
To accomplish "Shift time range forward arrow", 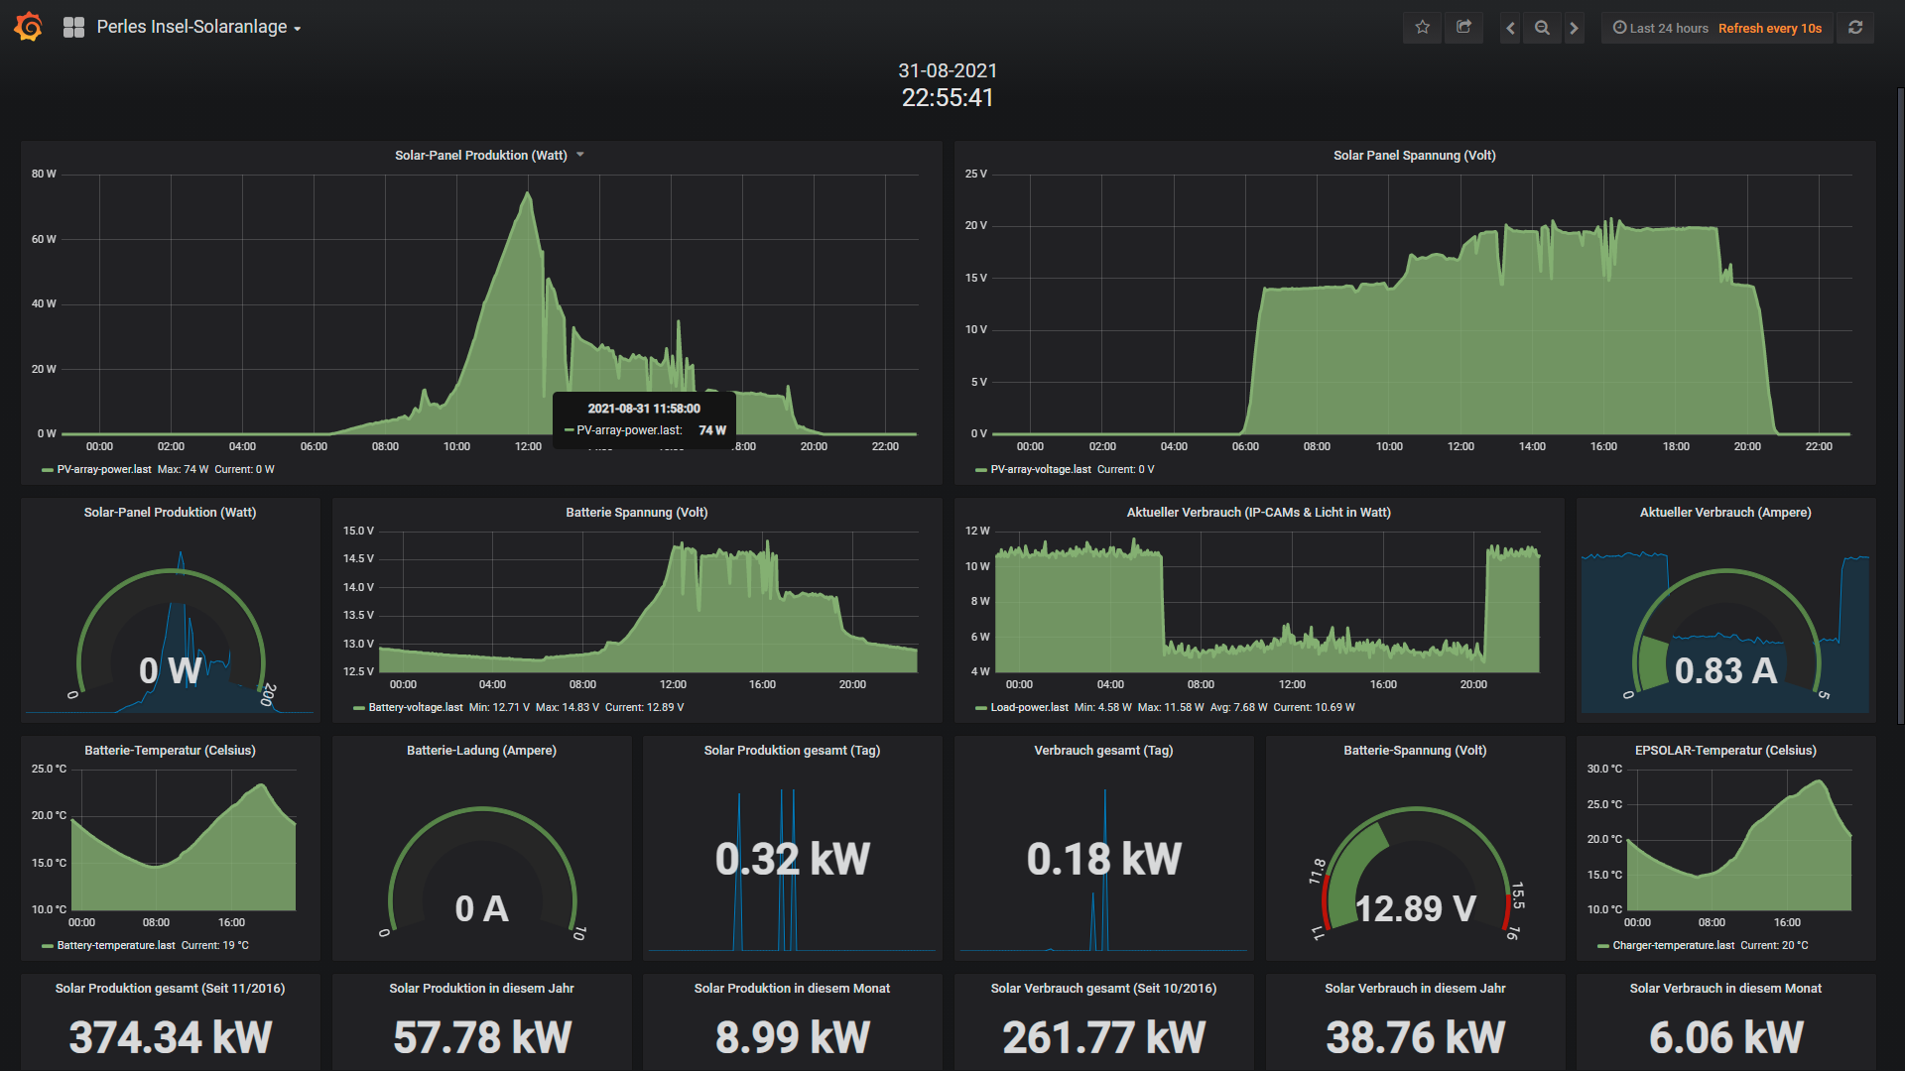I will [1574, 28].
